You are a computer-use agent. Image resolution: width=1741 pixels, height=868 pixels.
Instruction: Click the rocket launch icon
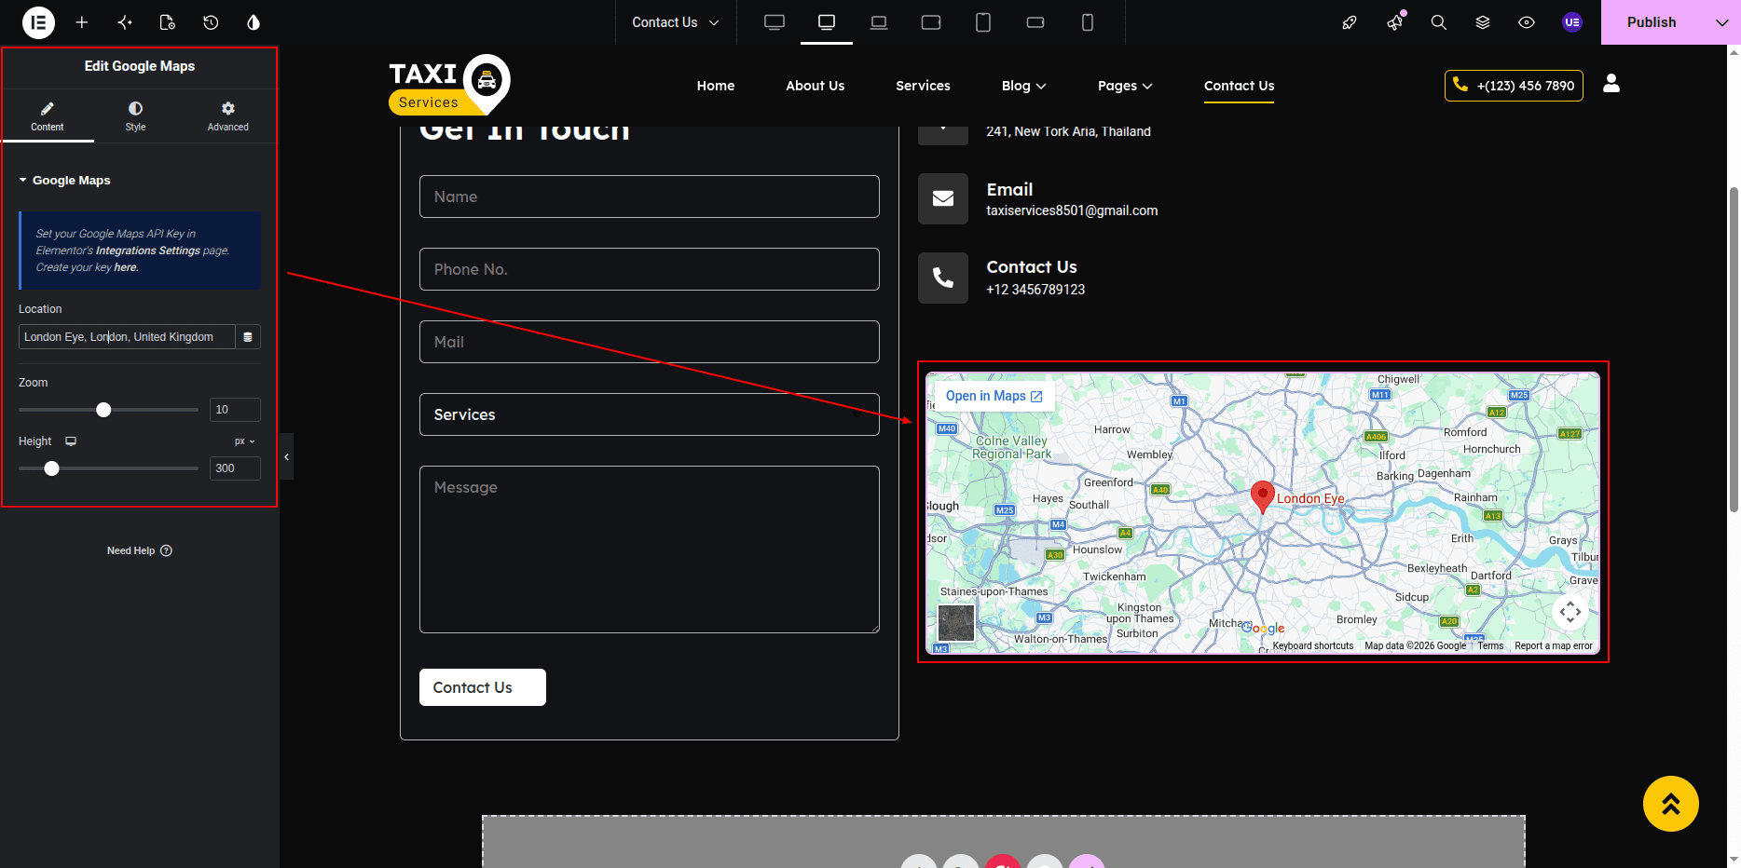click(1350, 22)
